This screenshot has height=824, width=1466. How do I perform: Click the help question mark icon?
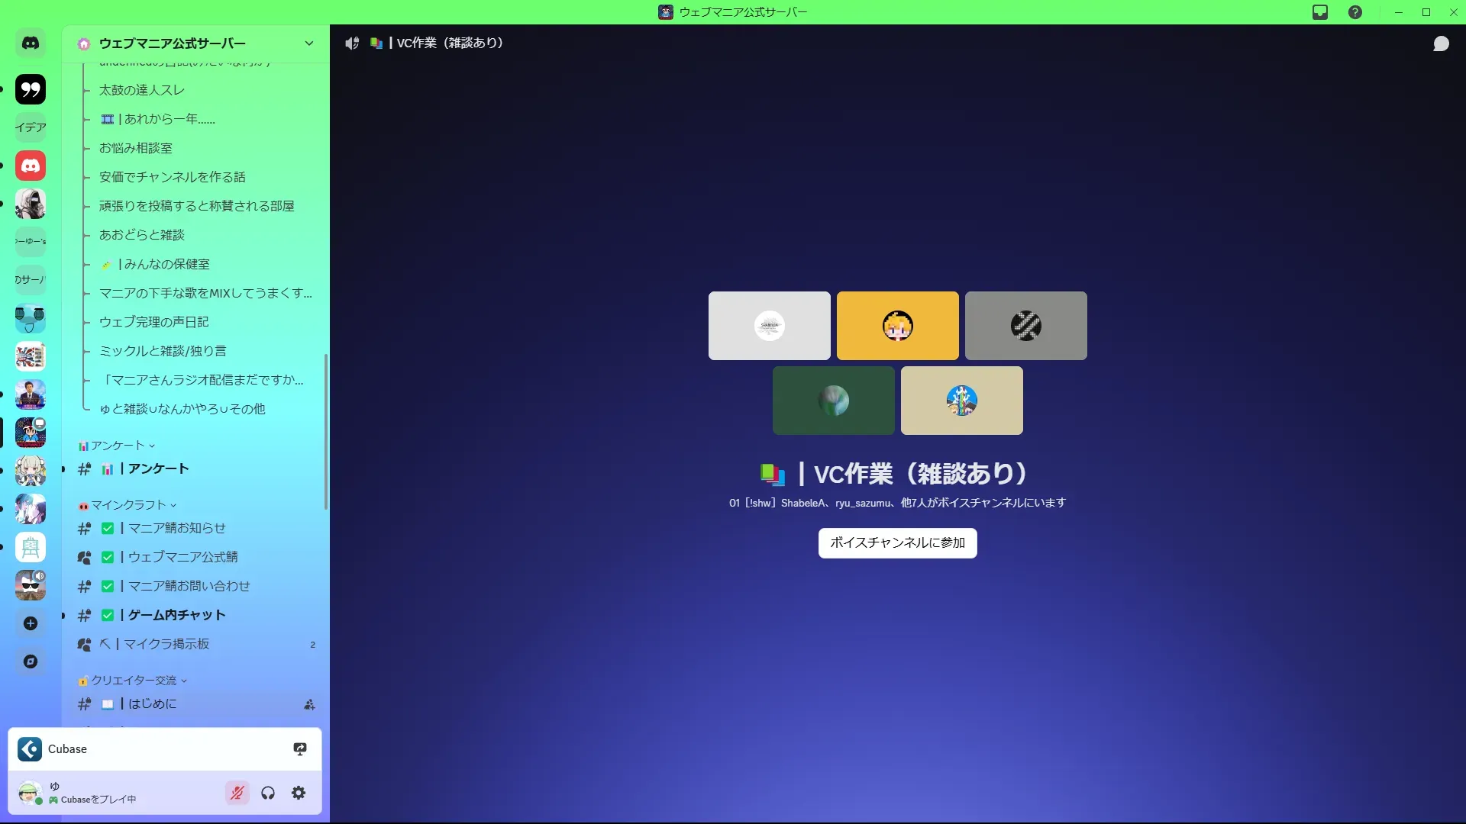click(1355, 12)
